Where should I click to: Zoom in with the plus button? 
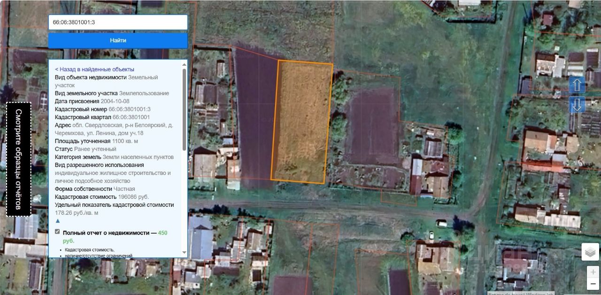[x=593, y=272]
